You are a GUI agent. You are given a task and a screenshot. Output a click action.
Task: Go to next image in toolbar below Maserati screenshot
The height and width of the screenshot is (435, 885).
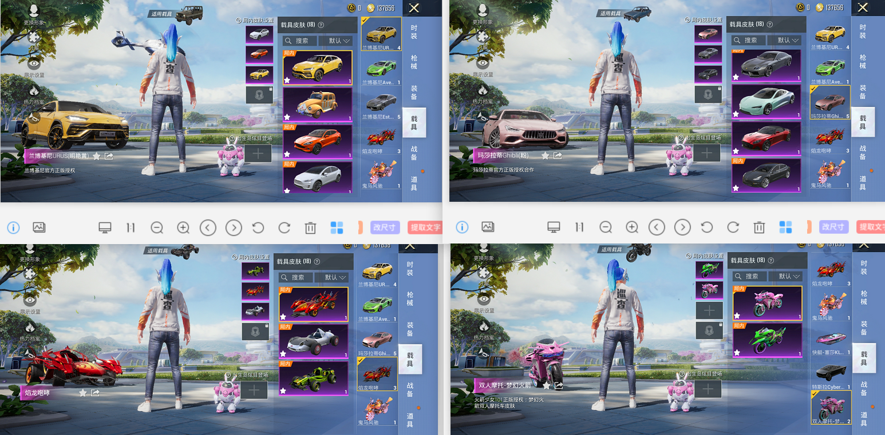[x=682, y=228]
